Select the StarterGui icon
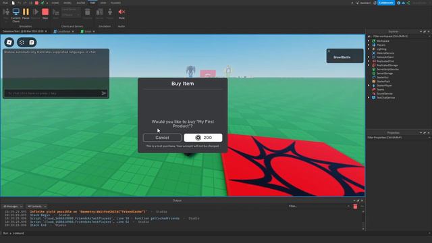The height and width of the screenshot is (243, 432). [x=374, y=78]
